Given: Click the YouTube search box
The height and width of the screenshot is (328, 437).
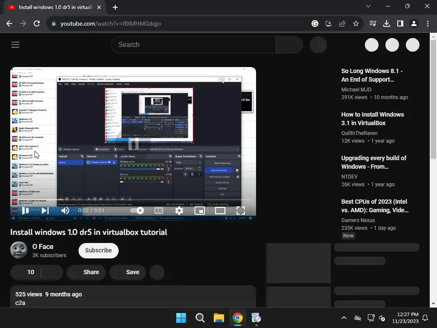Looking at the screenshot, I should click(x=193, y=44).
